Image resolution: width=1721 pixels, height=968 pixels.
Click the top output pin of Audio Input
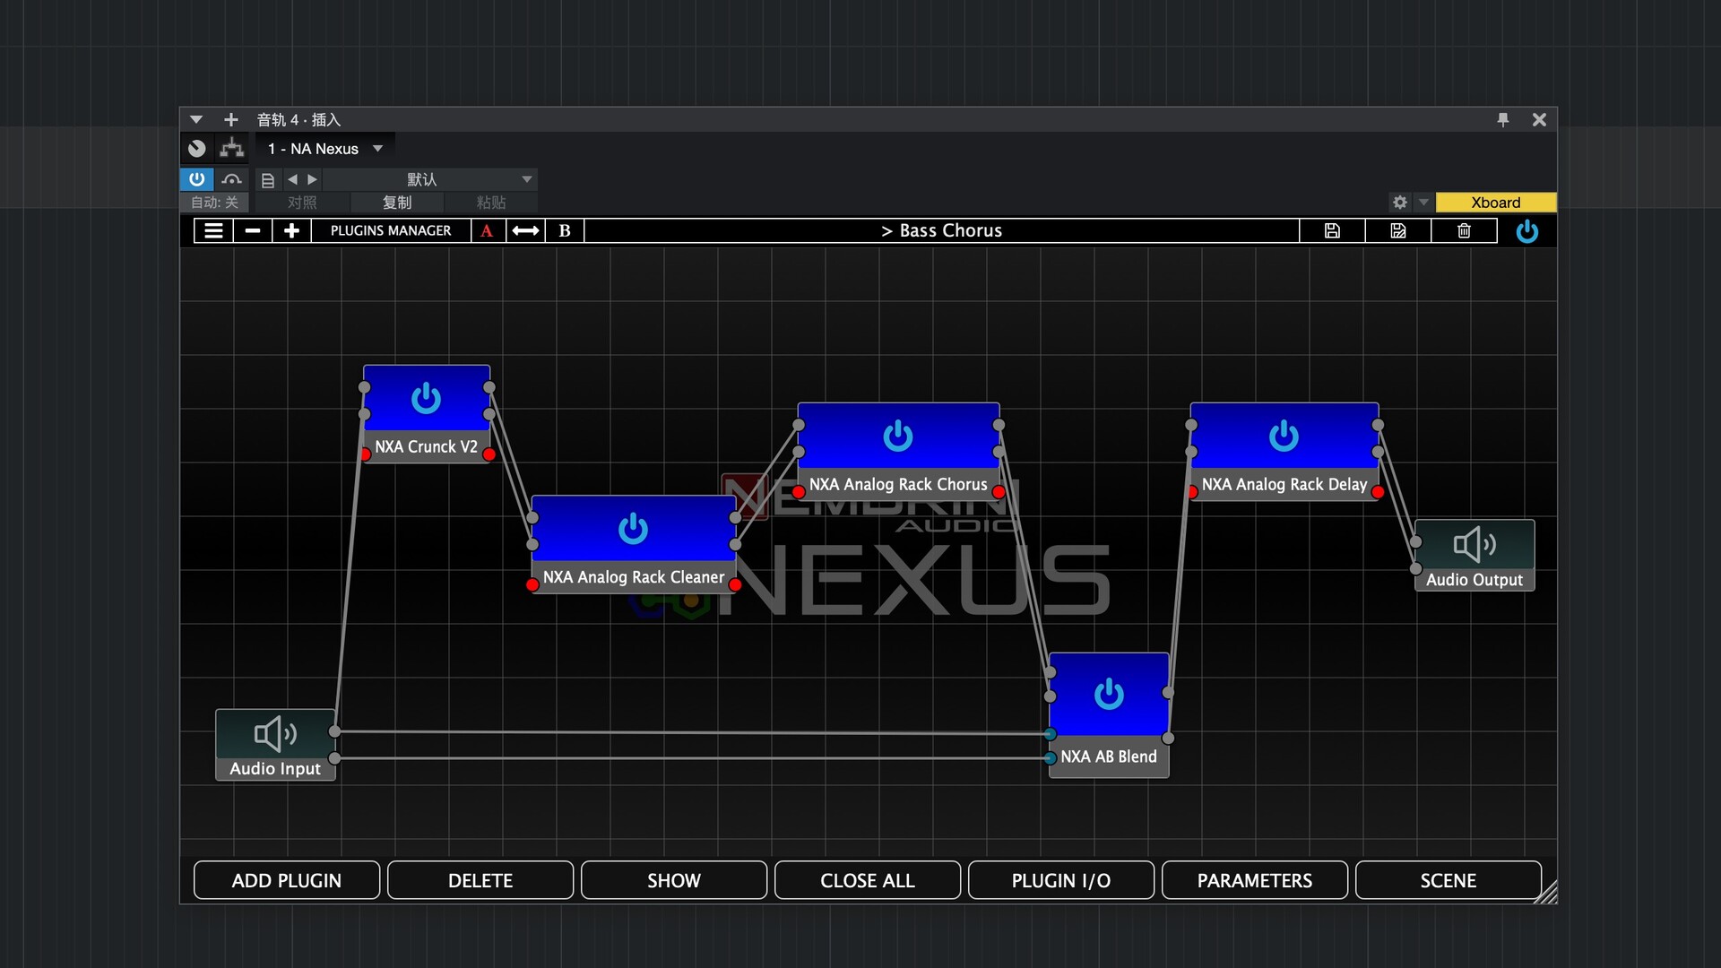[x=334, y=731]
